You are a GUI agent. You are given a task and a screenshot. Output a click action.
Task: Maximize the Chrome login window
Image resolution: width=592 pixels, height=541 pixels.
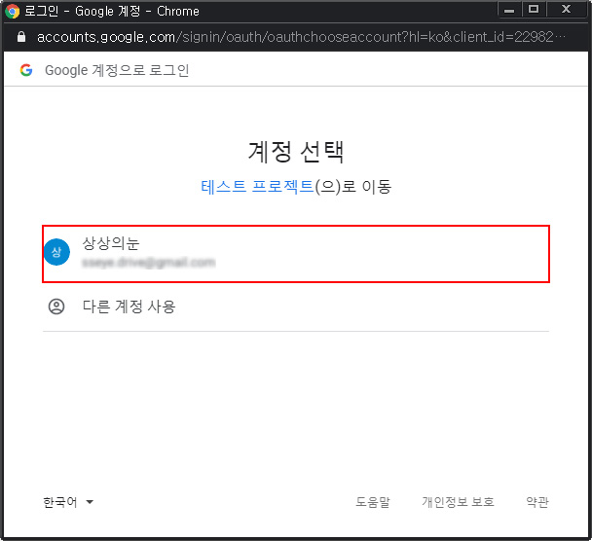pyautogui.click(x=534, y=10)
